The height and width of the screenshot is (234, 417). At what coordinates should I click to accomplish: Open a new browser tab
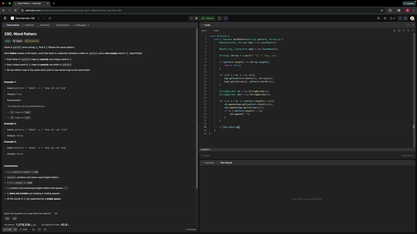tap(53, 3)
